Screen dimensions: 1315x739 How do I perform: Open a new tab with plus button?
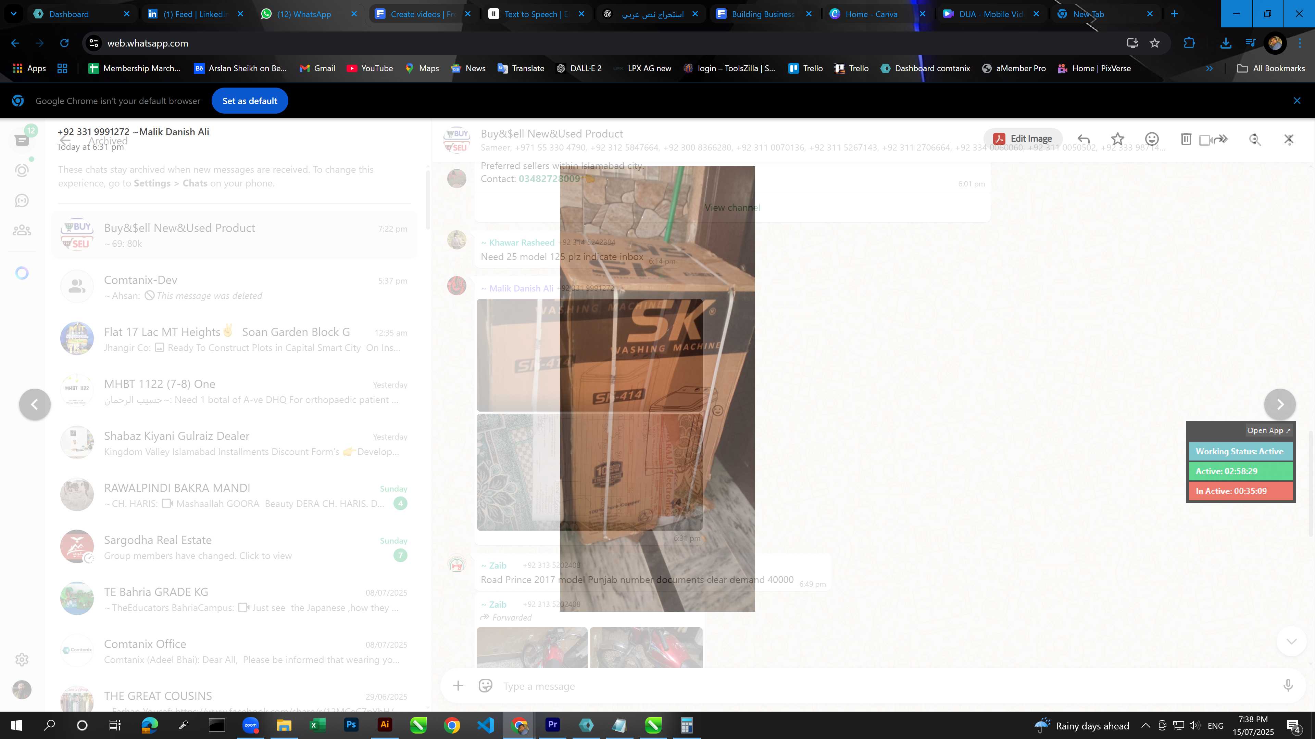pyautogui.click(x=1175, y=14)
